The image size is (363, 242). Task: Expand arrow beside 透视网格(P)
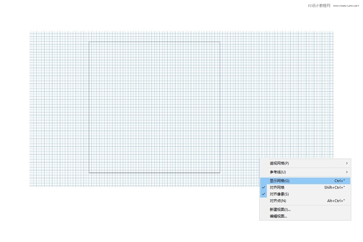coord(347,163)
